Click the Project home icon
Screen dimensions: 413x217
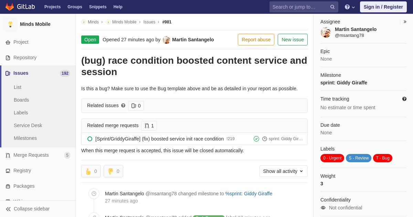(8, 42)
